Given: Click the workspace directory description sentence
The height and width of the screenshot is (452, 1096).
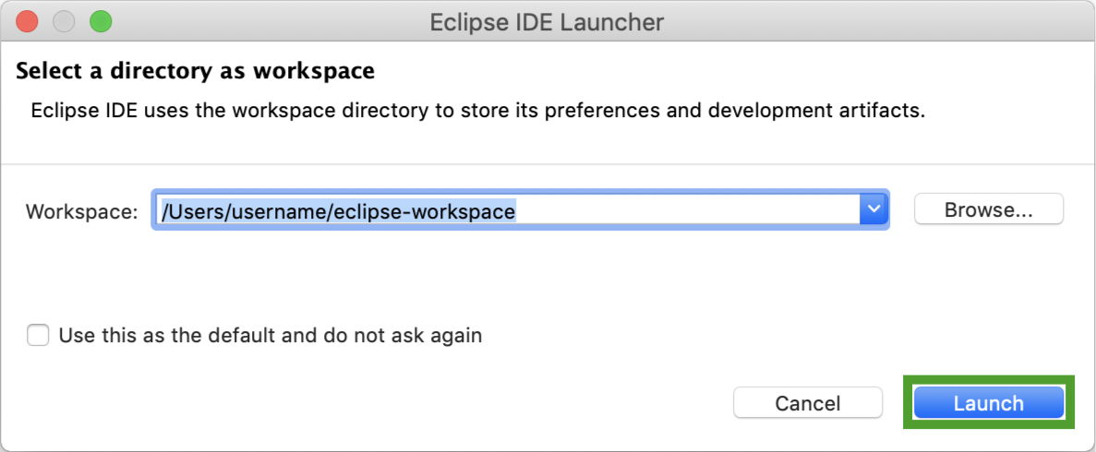Looking at the screenshot, I should [477, 112].
